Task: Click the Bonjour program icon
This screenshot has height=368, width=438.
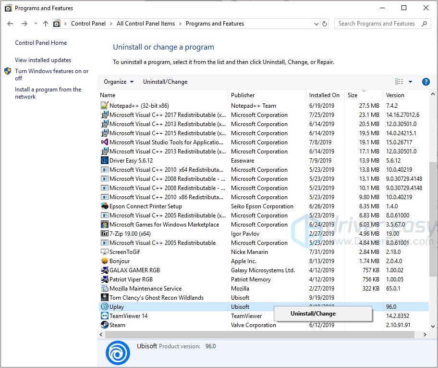Action: 105,261
